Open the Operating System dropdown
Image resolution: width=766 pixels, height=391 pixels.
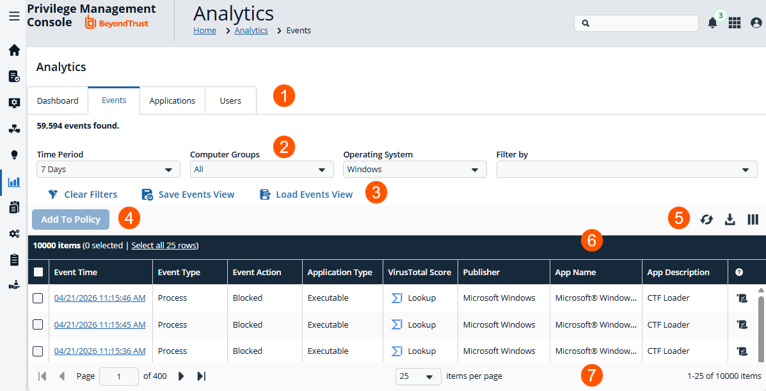point(415,169)
